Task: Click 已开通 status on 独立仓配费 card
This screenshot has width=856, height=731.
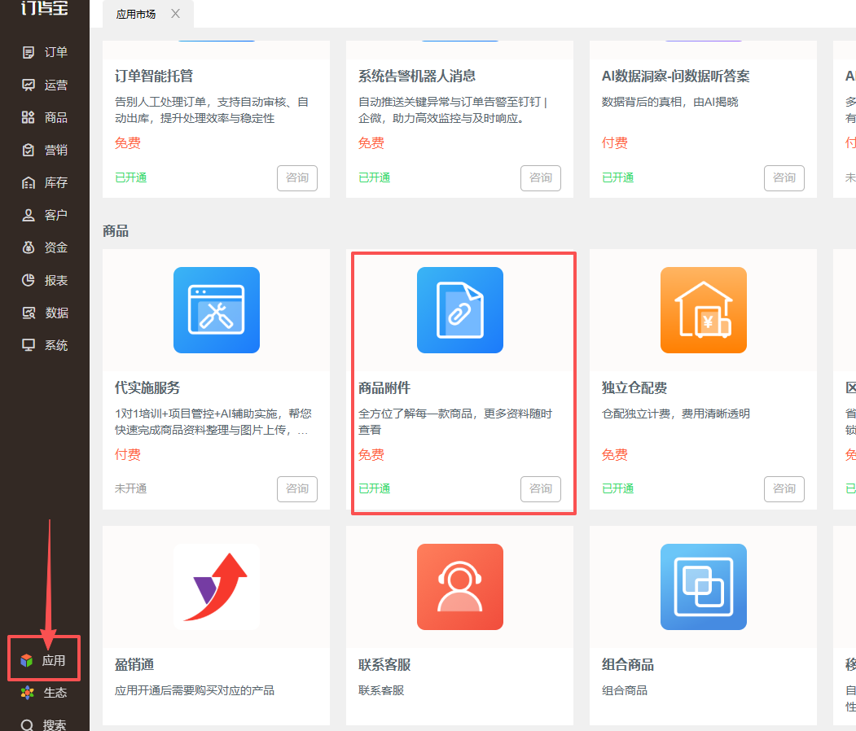Action: pyautogui.click(x=617, y=488)
